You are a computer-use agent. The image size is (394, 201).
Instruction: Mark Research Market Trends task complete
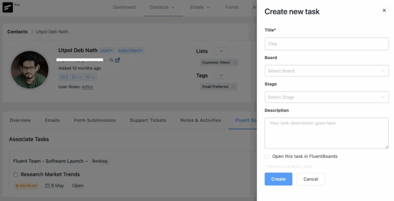tap(16, 174)
